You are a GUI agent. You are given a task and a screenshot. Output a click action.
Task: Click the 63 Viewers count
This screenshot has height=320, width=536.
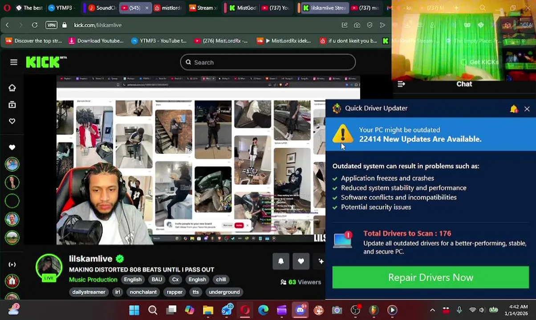(300, 282)
